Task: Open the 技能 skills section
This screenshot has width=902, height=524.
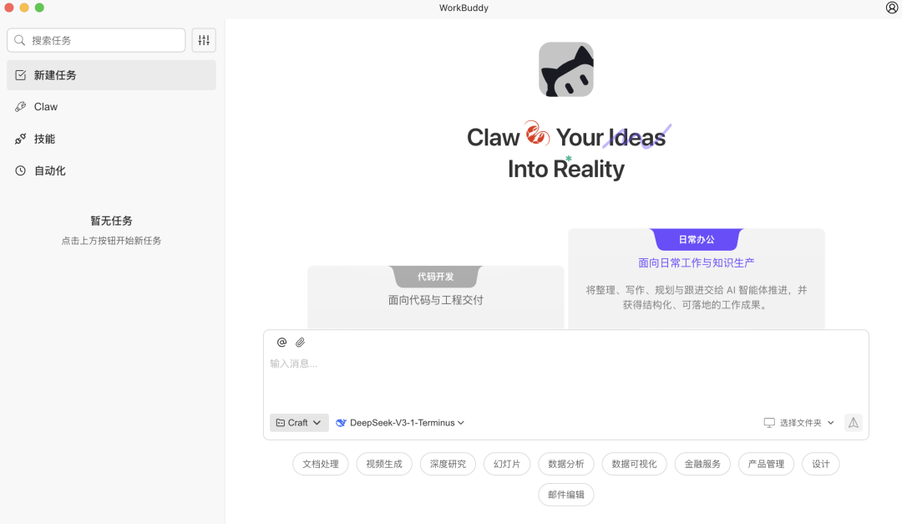Action: (x=46, y=138)
